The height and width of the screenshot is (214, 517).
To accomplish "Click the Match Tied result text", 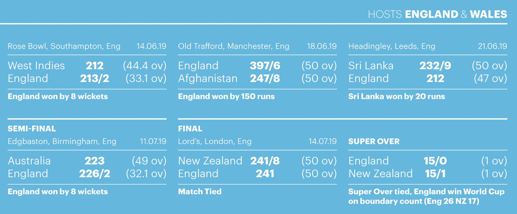I will click(x=200, y=192).
